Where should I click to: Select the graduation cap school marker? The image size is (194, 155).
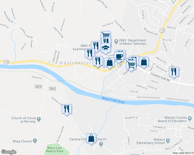point(106,49)
